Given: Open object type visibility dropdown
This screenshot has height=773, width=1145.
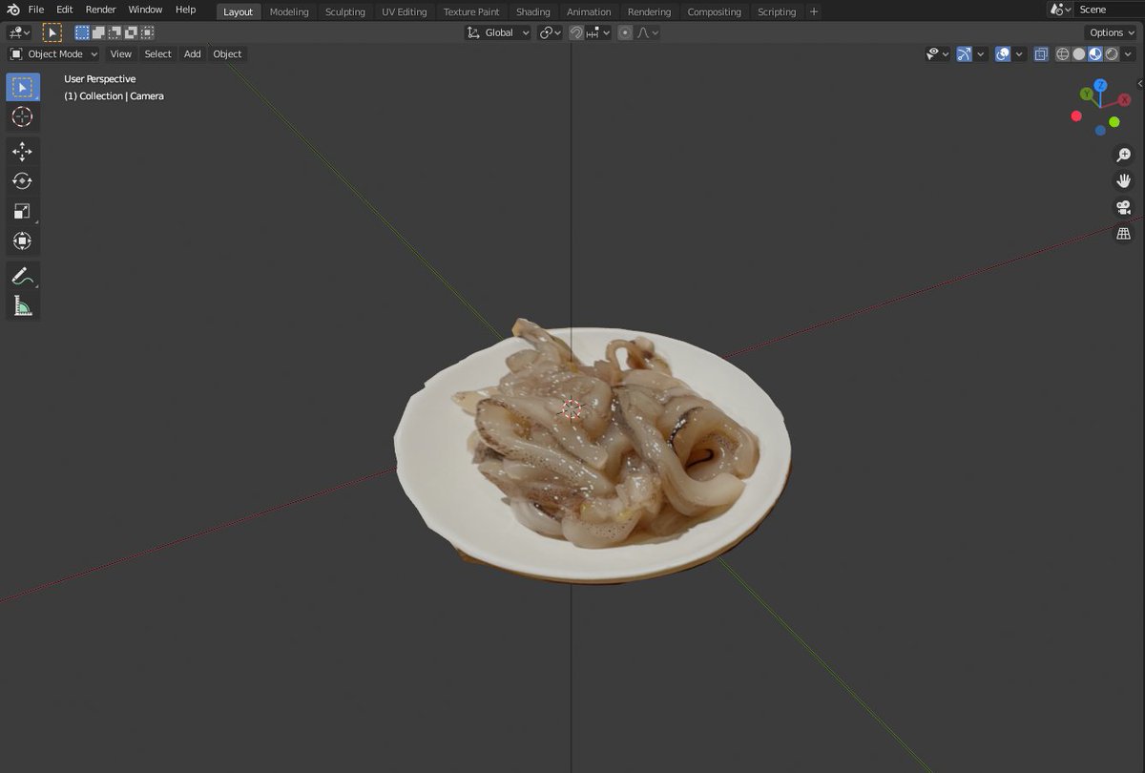Looking at the screenshot, I should click(938, 54).
